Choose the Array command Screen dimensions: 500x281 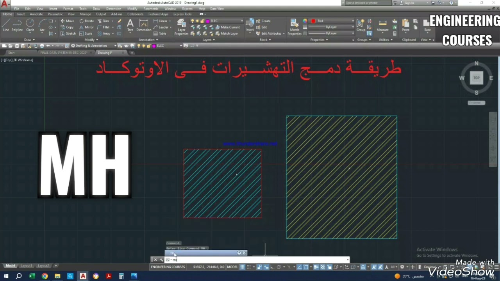104,34
